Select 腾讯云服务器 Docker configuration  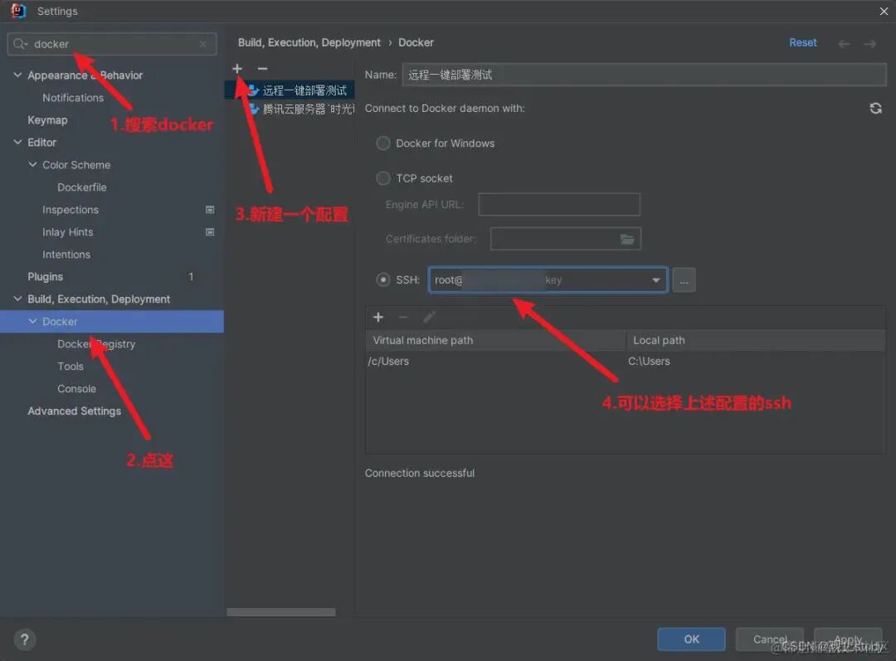tap(290, 109)
